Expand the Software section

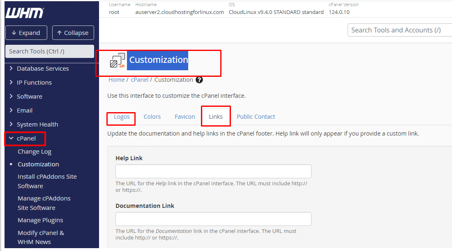29,97
